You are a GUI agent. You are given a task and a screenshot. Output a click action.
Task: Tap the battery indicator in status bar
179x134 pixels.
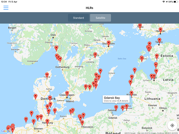[x=176, y=2]
